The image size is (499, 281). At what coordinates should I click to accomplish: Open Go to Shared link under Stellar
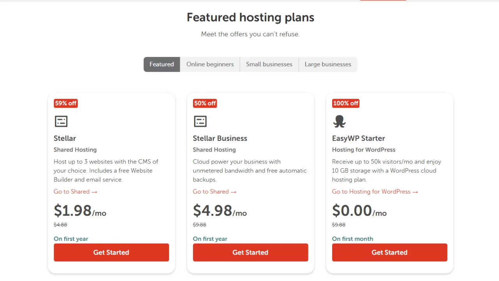(x=72, y=192)
